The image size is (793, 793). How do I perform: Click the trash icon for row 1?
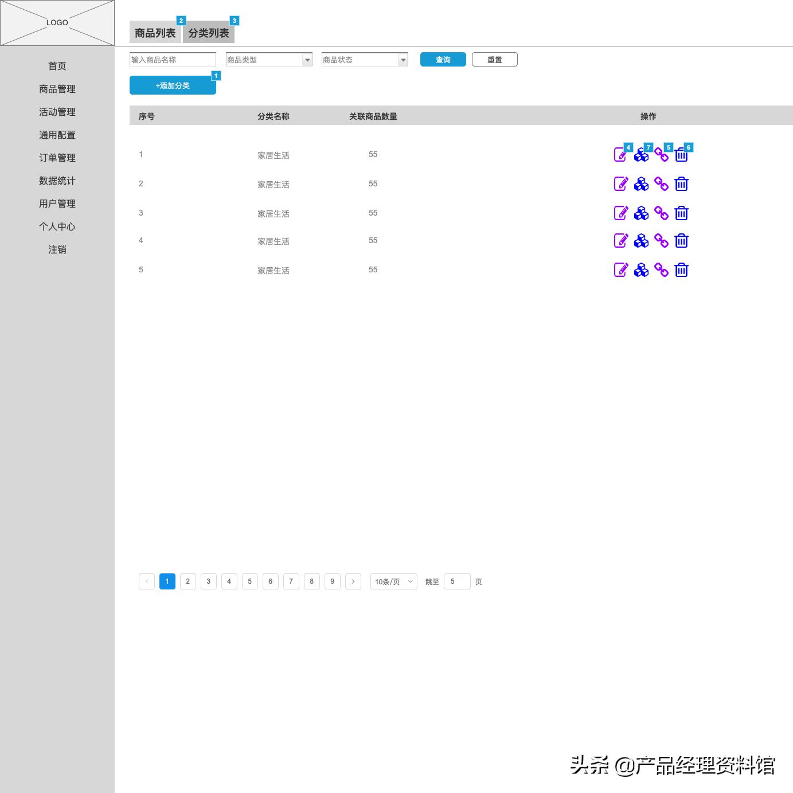[x=681, y=154]
